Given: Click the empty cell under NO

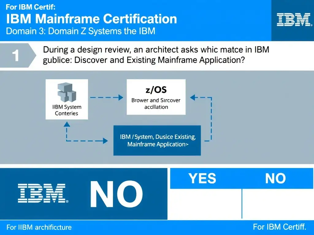Looking at the screenshot, I should pyautogui.click(x=278, y=203).
